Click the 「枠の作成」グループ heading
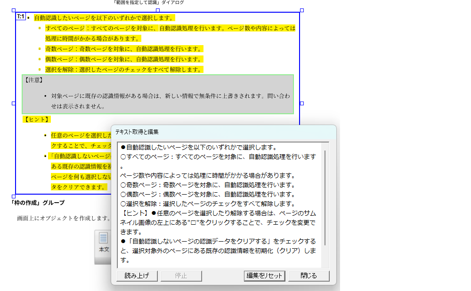 pos(38,203)
